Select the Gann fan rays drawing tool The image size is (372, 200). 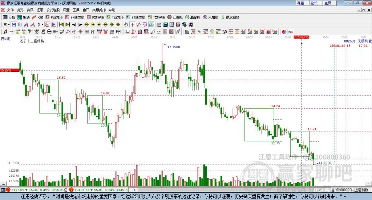[134, 32]
